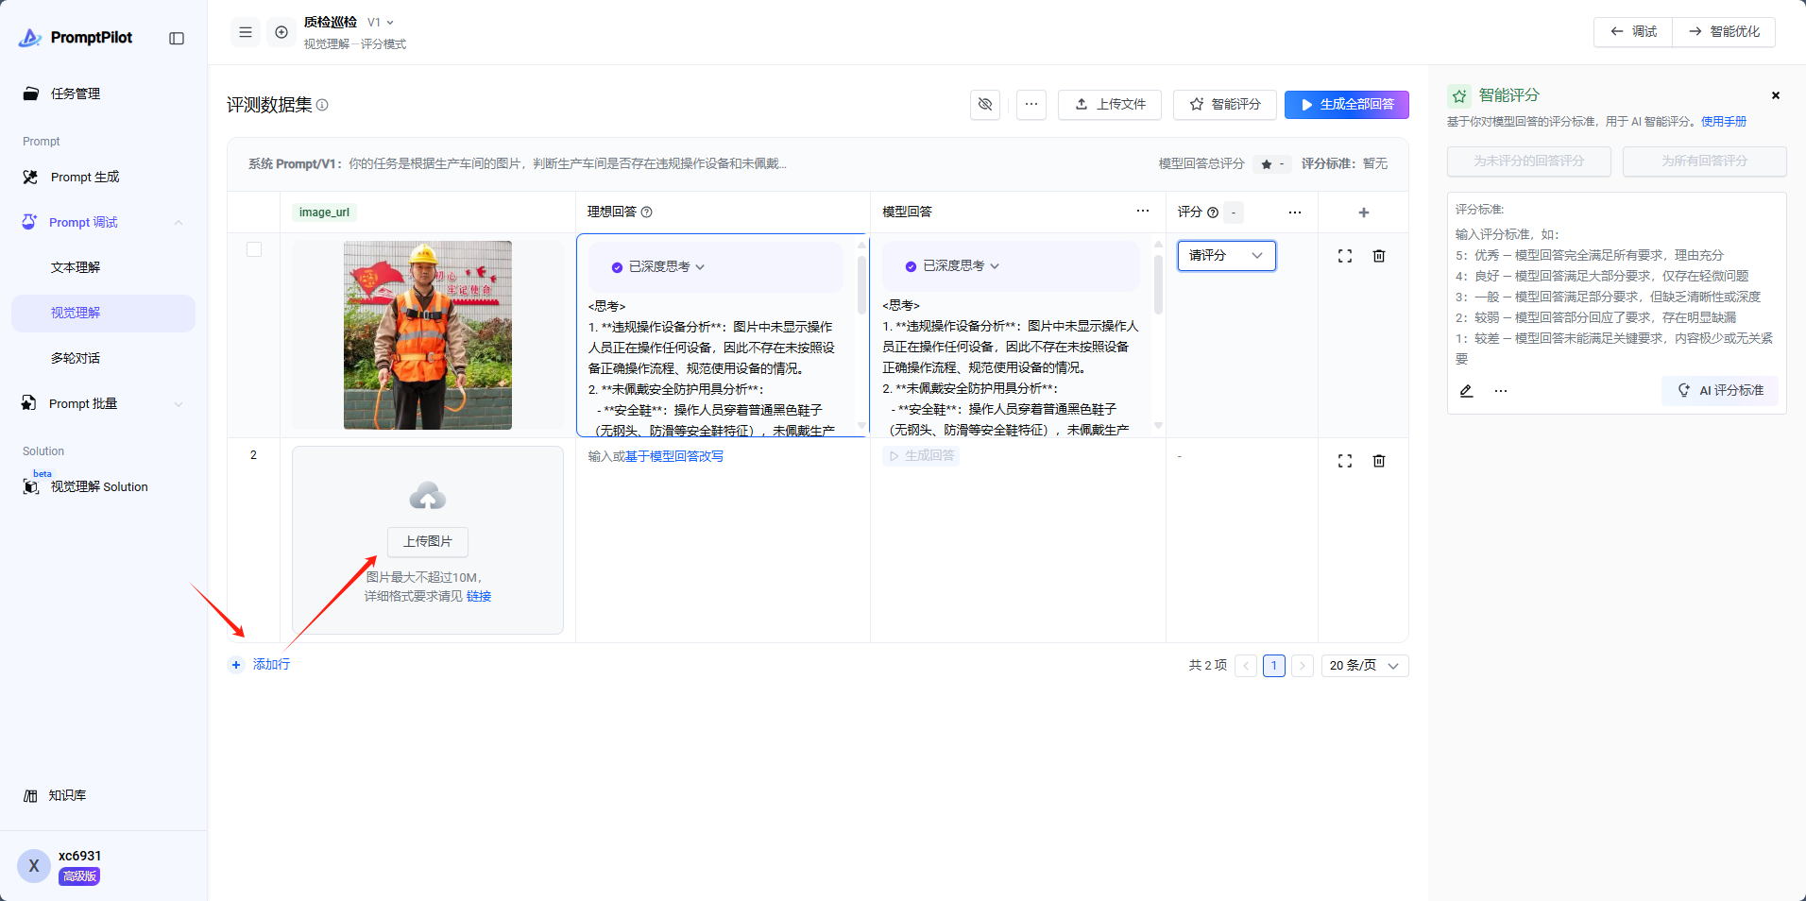Image resolution: width=1806 pixels, height=901 pixels.
Task: Click the hide-column eye-slash icon
Action: click(x=985, y=105)
